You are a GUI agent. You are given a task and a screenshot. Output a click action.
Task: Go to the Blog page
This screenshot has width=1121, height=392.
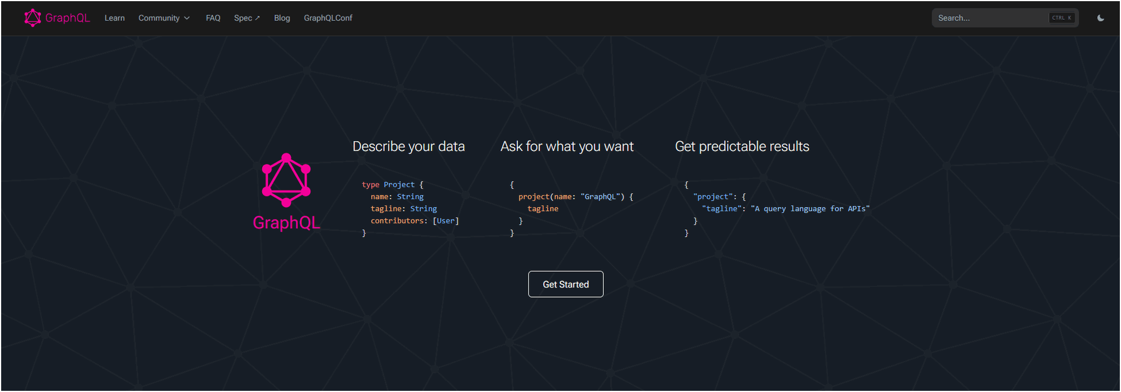tap(282, 18)
